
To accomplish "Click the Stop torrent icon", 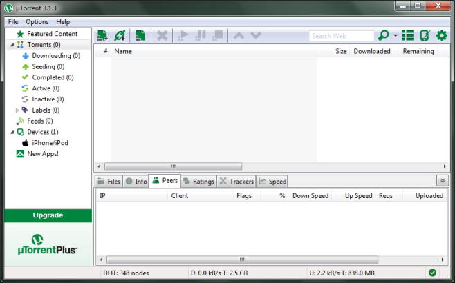I will tap(217, 36).
